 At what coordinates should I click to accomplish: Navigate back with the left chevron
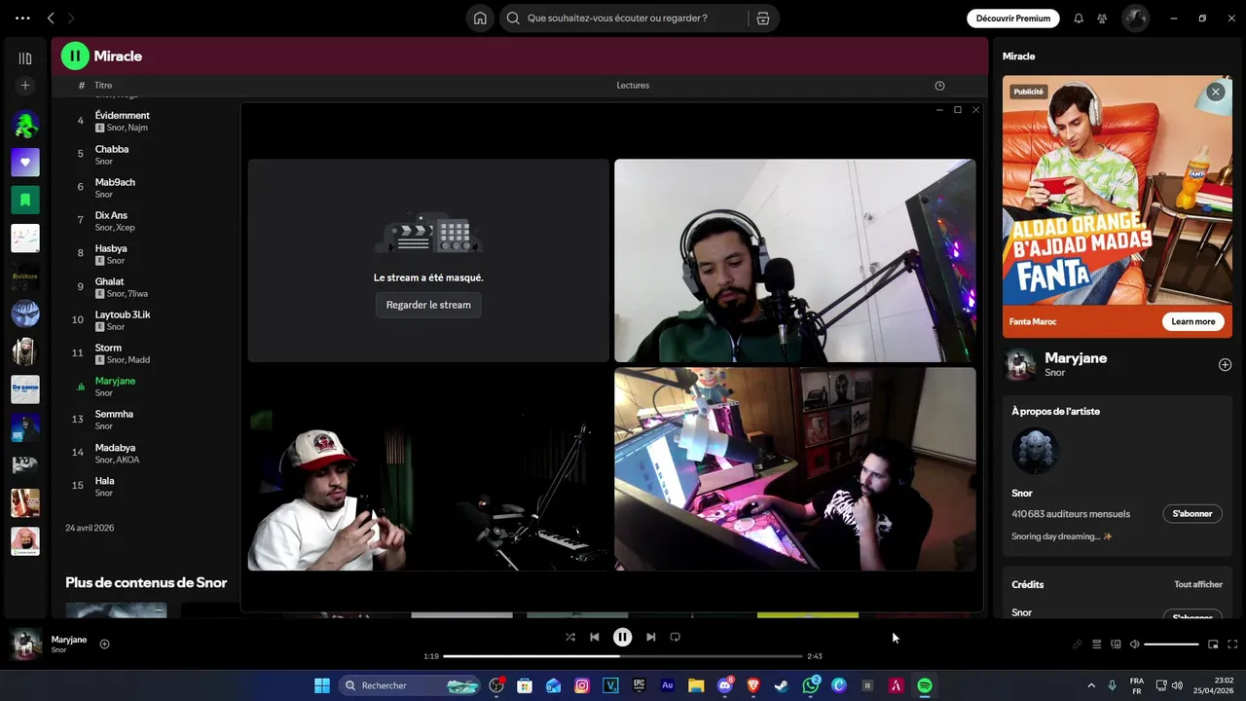51,18
